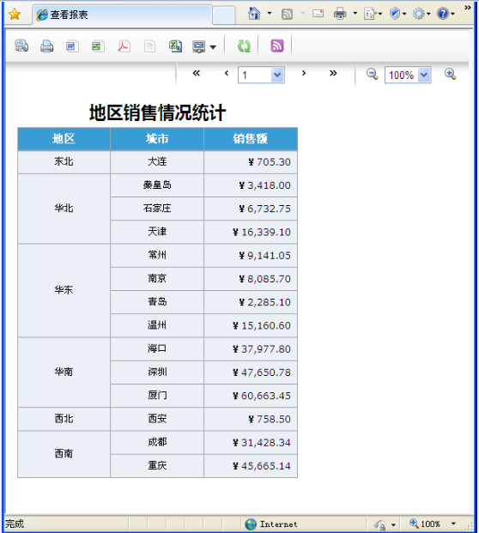This screenshot has width=479, height=533.
Task: Go to the next page
Action: coord(304,73)
